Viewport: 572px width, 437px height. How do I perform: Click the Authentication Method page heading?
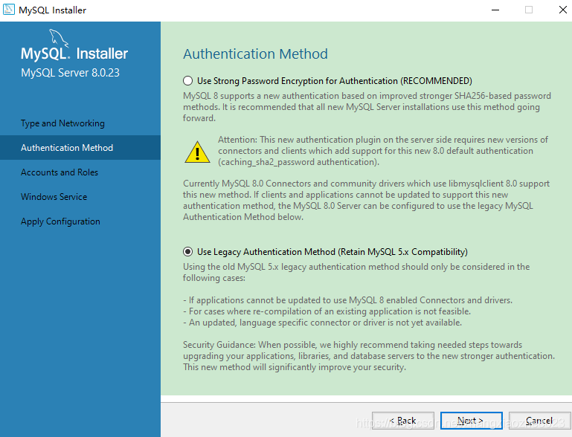[255, 54]
